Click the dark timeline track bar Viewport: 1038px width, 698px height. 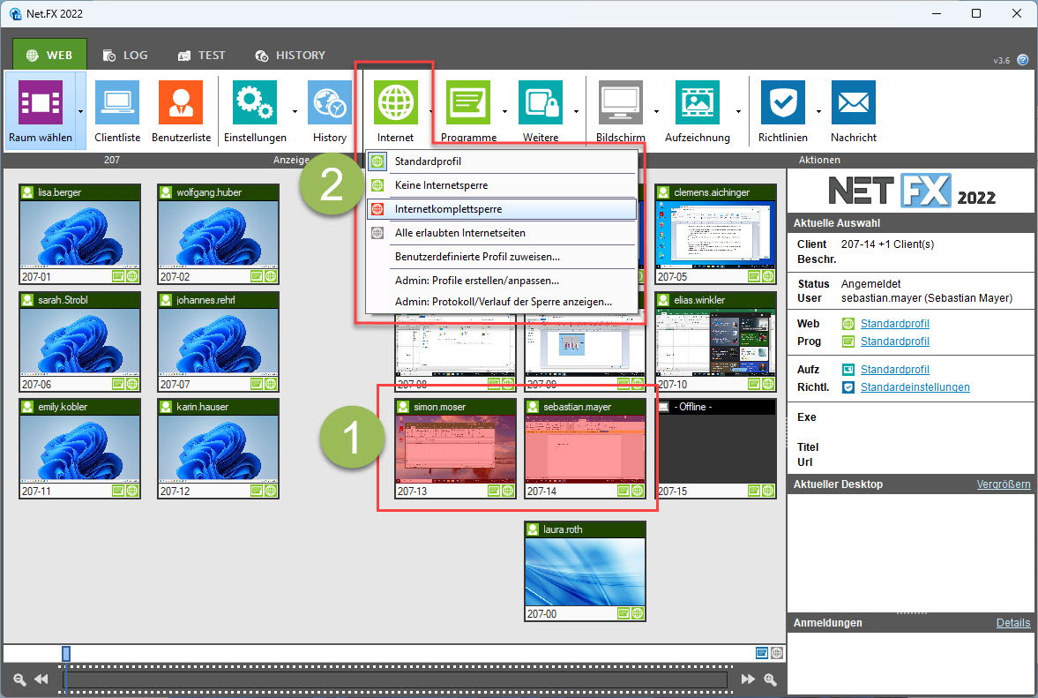395,679
